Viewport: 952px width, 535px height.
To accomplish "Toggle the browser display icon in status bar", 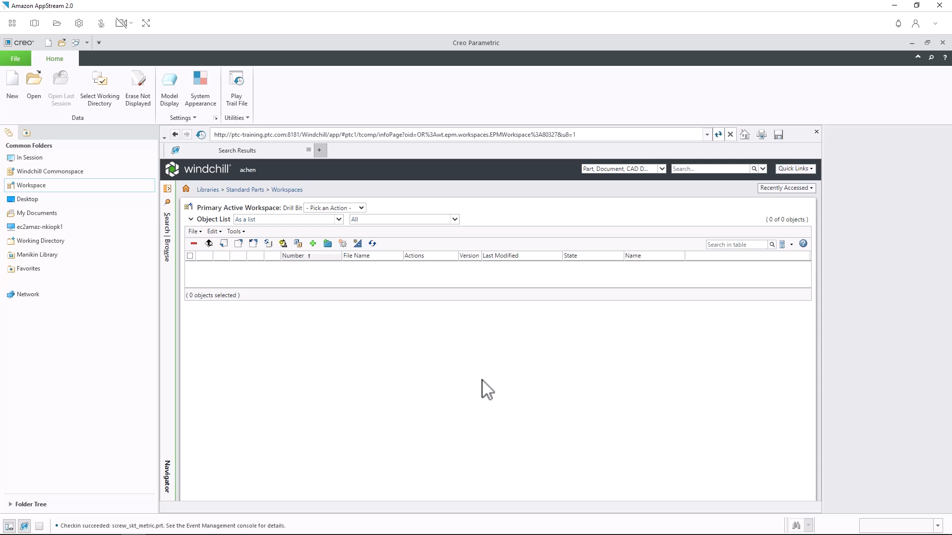I will 24,526.
